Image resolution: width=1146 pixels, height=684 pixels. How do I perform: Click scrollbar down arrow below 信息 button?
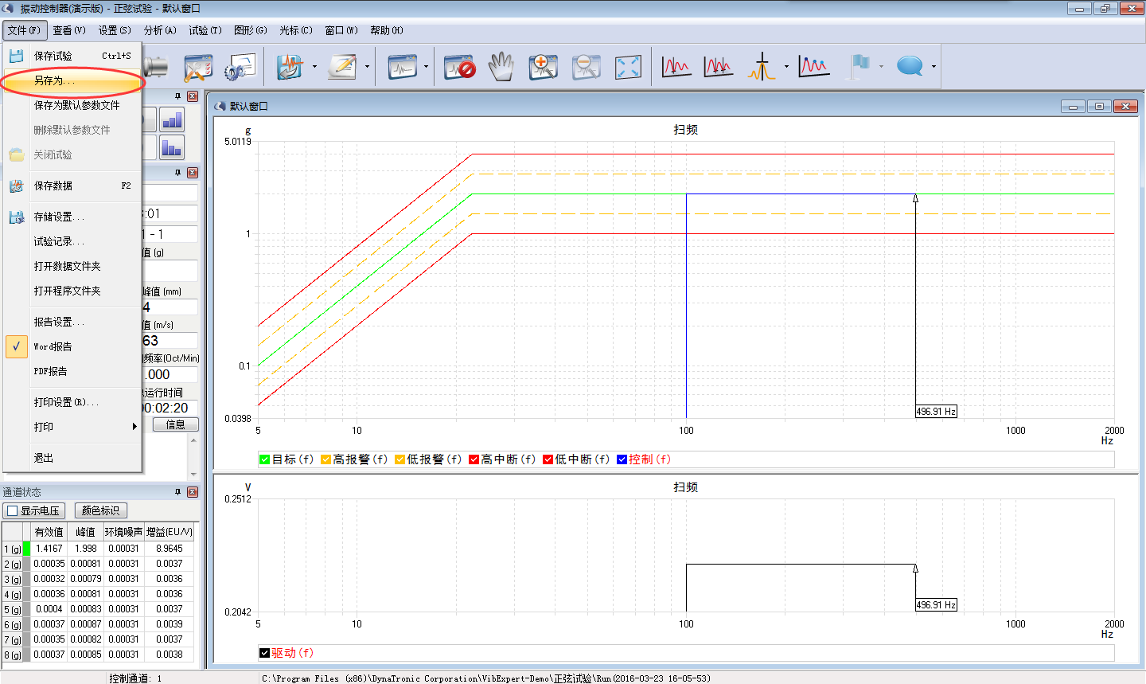click(x=193, y=474)
